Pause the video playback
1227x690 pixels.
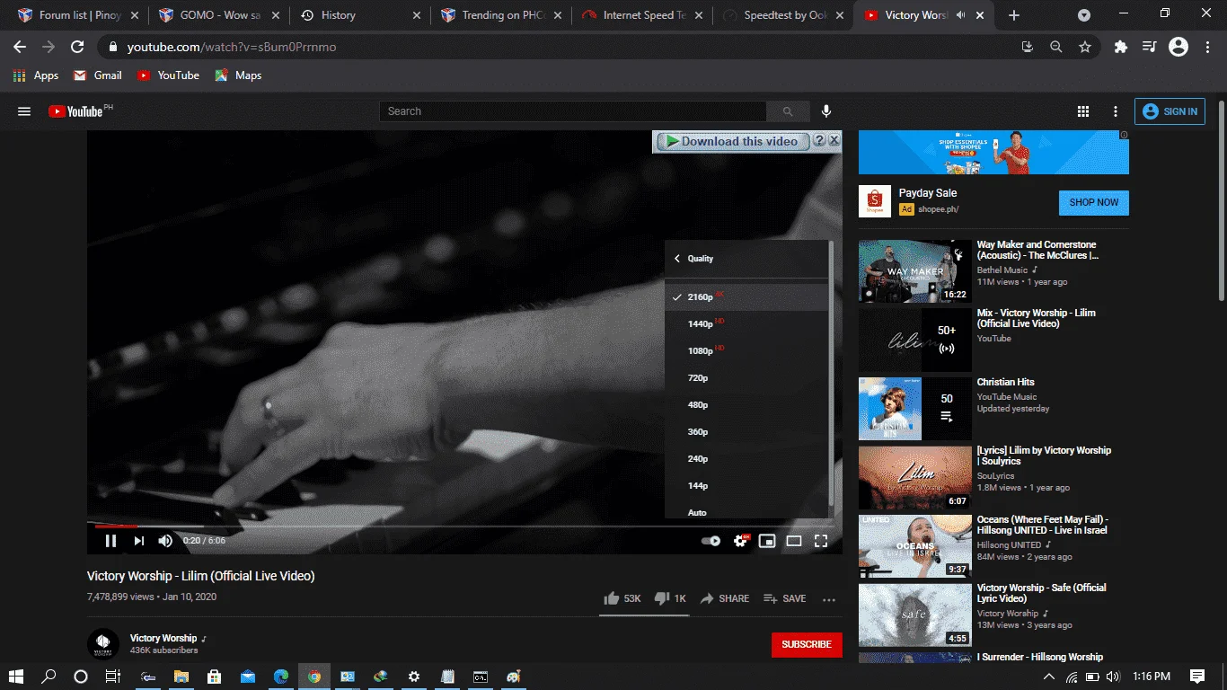[x=111, y=541]
